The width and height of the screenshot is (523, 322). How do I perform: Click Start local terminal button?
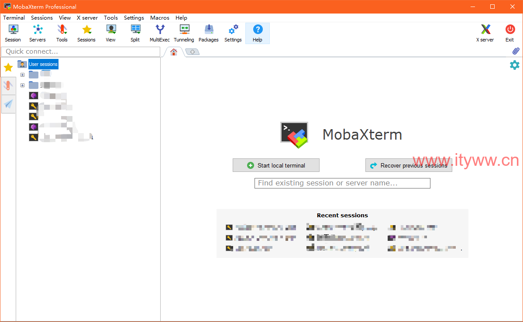point(276,165)
